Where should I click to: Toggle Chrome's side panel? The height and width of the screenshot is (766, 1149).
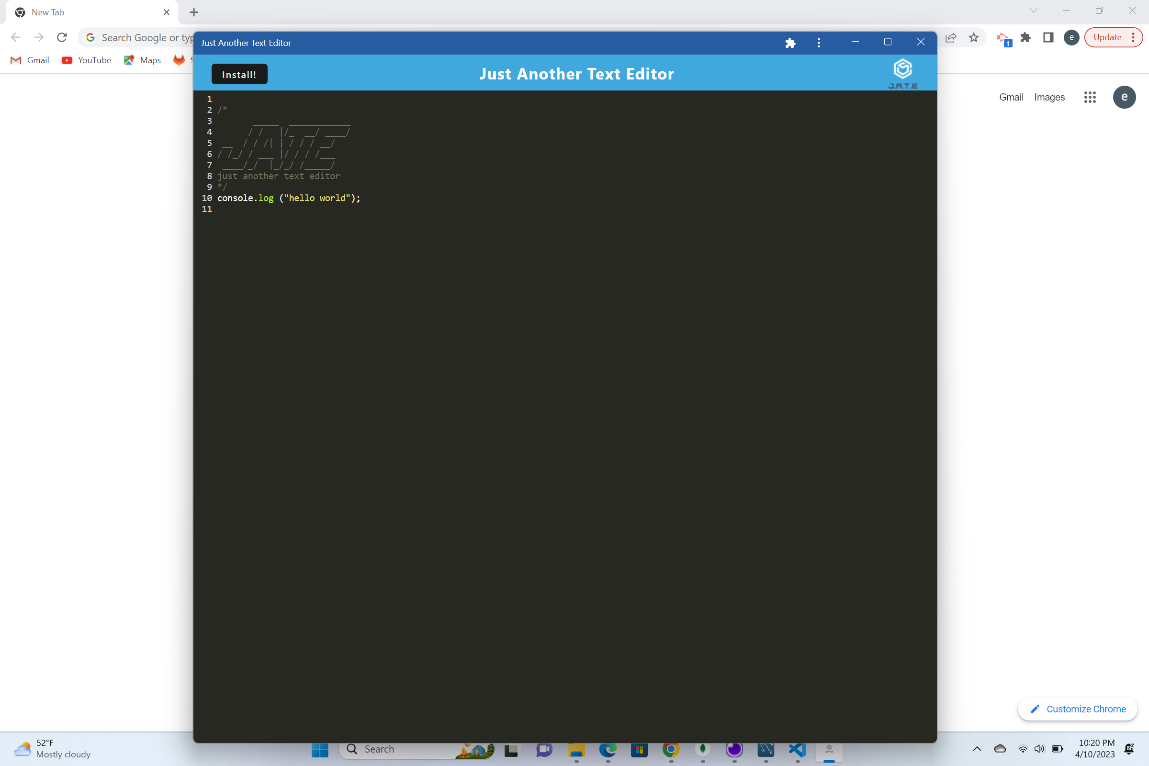point(1048,37)
